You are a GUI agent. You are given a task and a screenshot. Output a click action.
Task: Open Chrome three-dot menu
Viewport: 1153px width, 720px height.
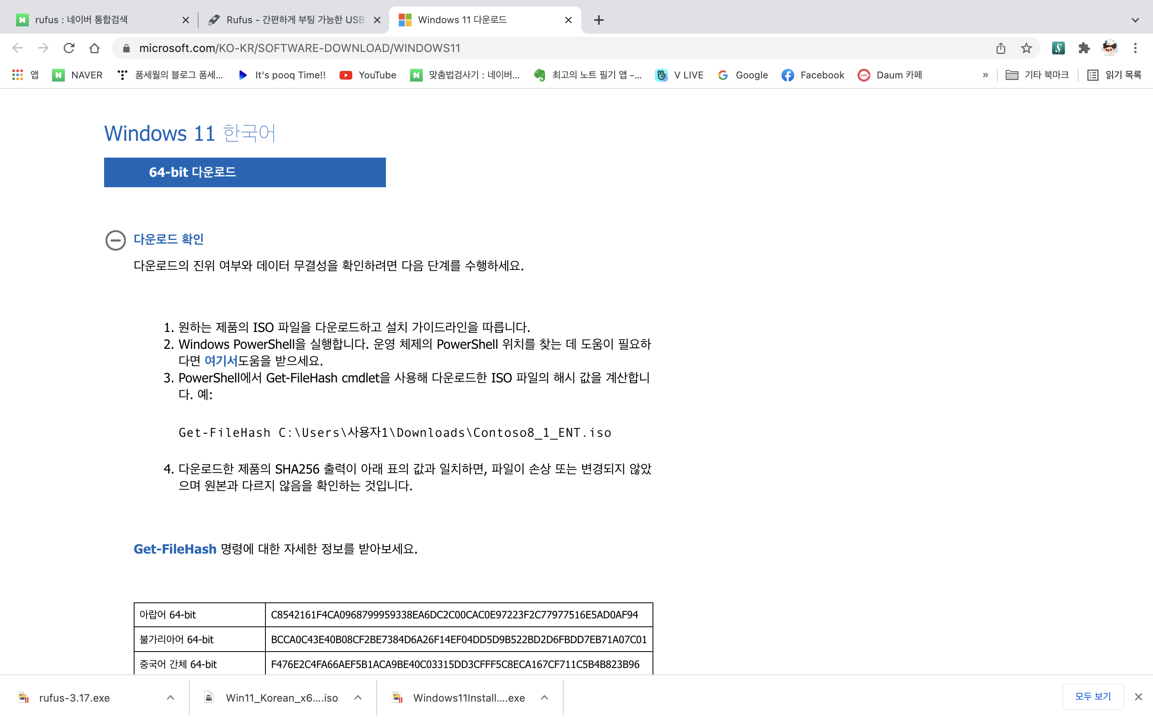click(x=1135, y=48)
